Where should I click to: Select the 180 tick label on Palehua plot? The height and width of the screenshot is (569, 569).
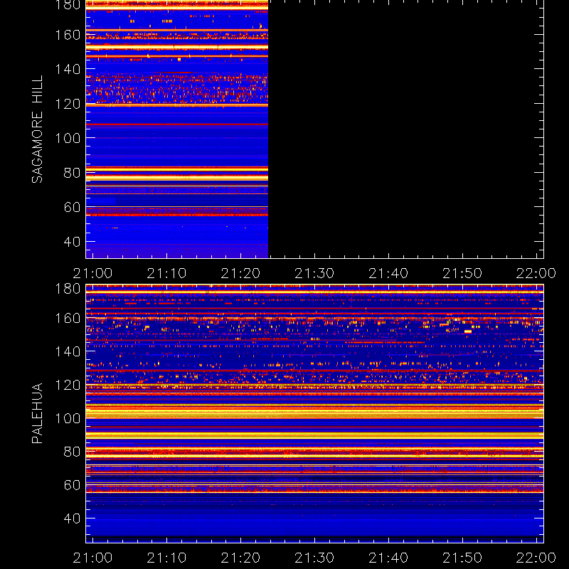point(68,289)
